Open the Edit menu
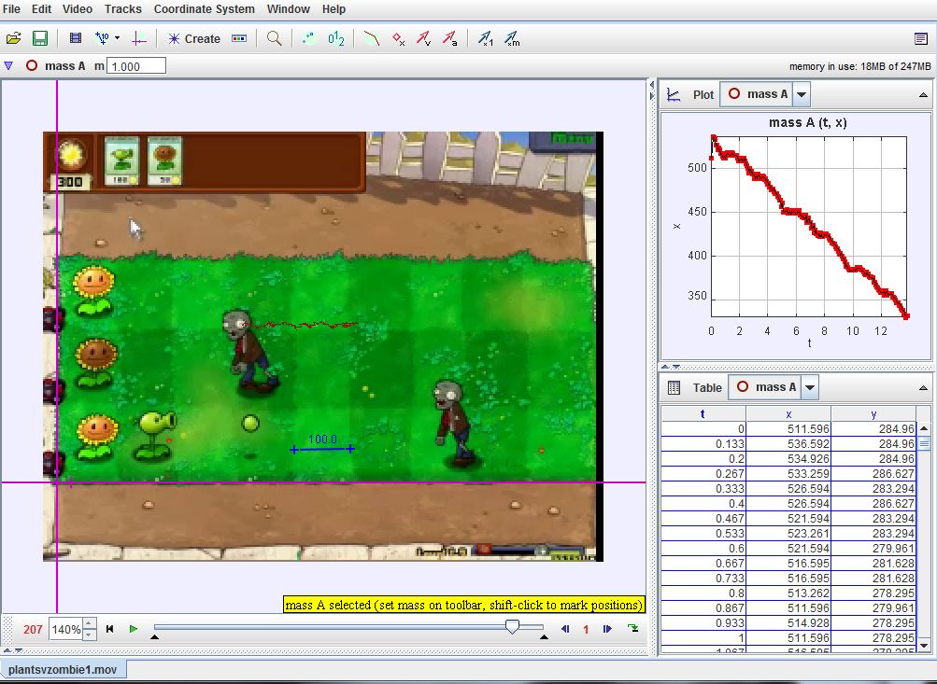937x684 pixels. tap(41, 9)
